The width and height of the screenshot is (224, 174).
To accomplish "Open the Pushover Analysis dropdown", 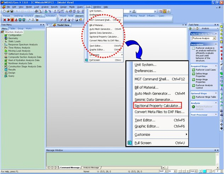I will [214, 38].
